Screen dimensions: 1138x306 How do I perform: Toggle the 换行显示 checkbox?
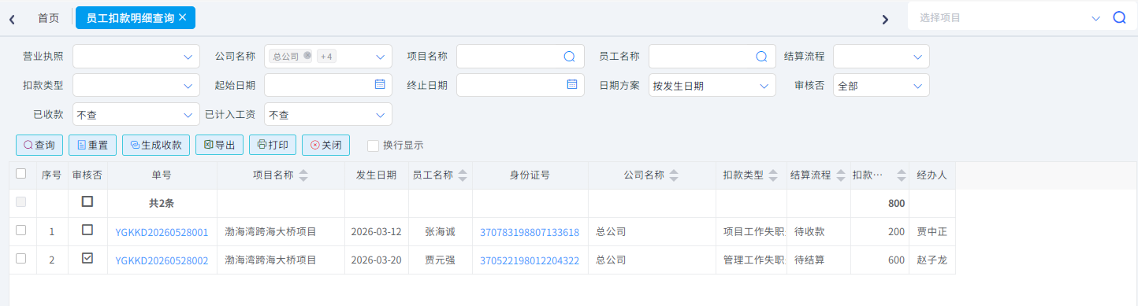[x=374, y=145]
